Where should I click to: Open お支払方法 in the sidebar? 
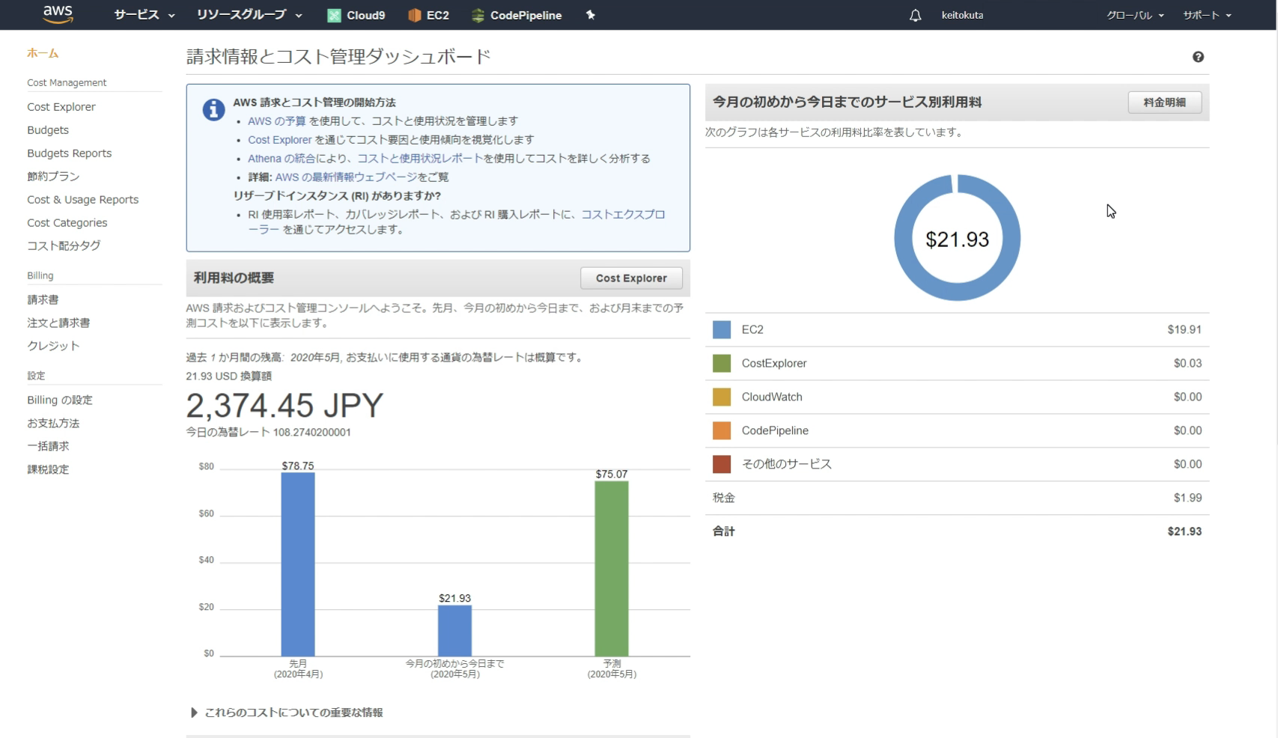click(x=53, y=424)
